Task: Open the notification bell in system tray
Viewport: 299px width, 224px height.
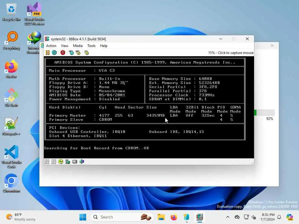Action: coord(279,217)
